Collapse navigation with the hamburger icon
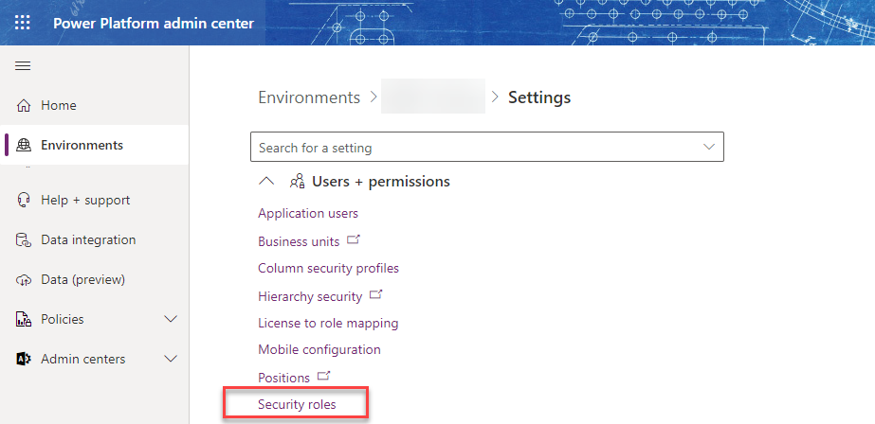Image resolution: width=875 pixels, height=424 pixels. [23, 66]
